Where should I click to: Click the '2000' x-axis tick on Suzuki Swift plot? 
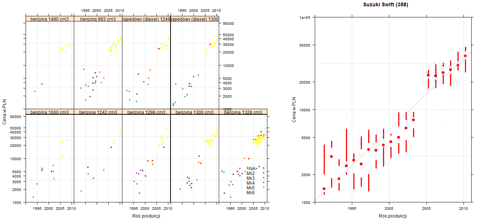click(389, 209)
